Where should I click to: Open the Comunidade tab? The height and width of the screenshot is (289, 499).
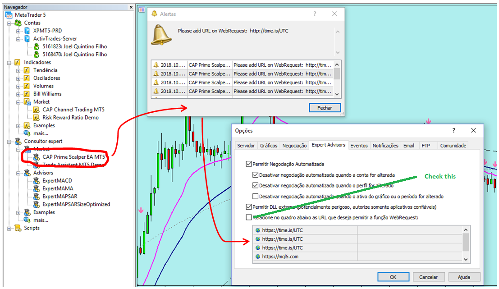[x=453, y=146]
